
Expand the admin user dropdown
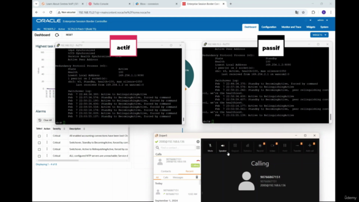(x=323, y=20)
